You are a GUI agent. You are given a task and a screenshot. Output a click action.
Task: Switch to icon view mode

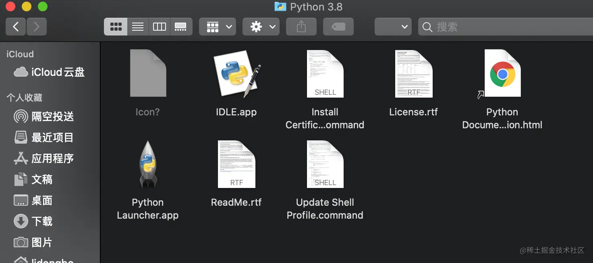[116, 27]
